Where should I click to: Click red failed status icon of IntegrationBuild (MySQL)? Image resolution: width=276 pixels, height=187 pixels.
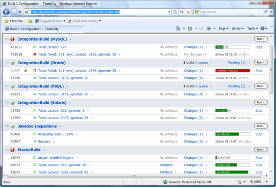(12, 39)
